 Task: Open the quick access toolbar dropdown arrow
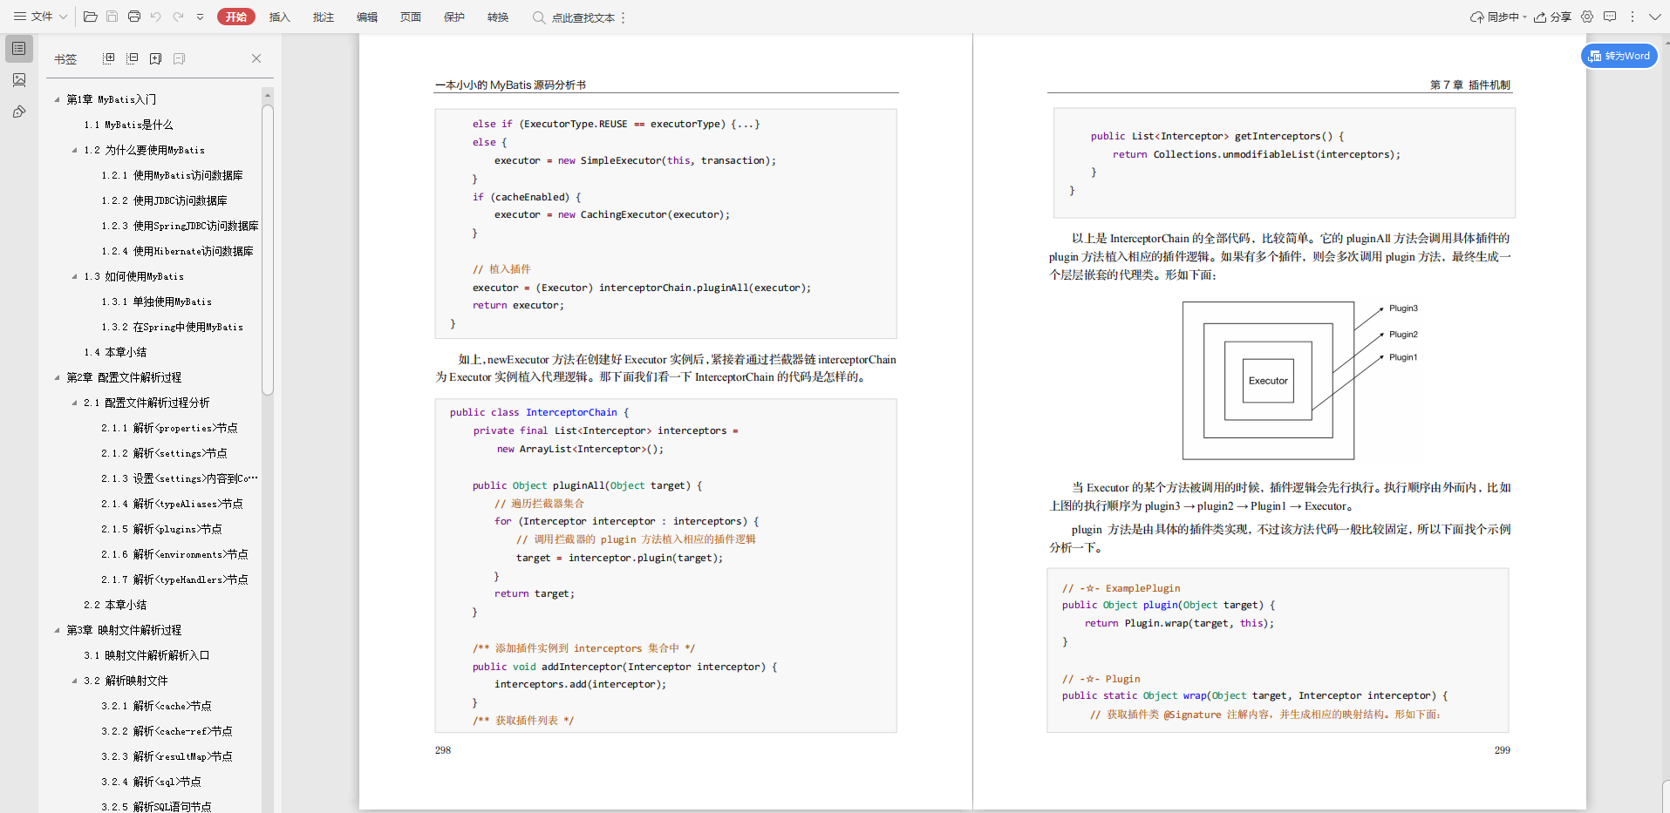click(x=200, y=17)
